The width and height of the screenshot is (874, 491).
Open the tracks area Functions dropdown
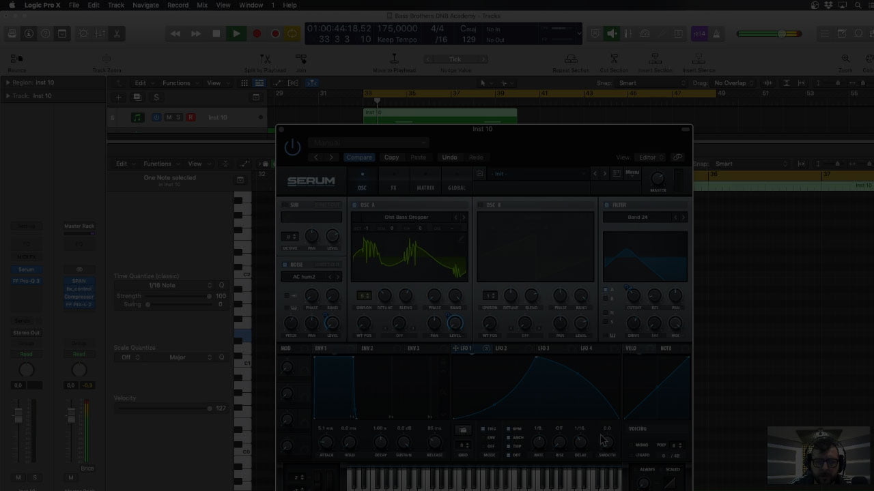pyautogui.click(x=180, y=83)
